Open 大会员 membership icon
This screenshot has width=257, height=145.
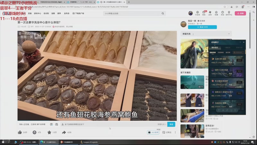pyautogui.click(x=198, y=13)
